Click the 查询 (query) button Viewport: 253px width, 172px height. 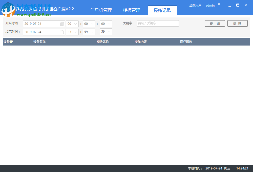[215, 23]
